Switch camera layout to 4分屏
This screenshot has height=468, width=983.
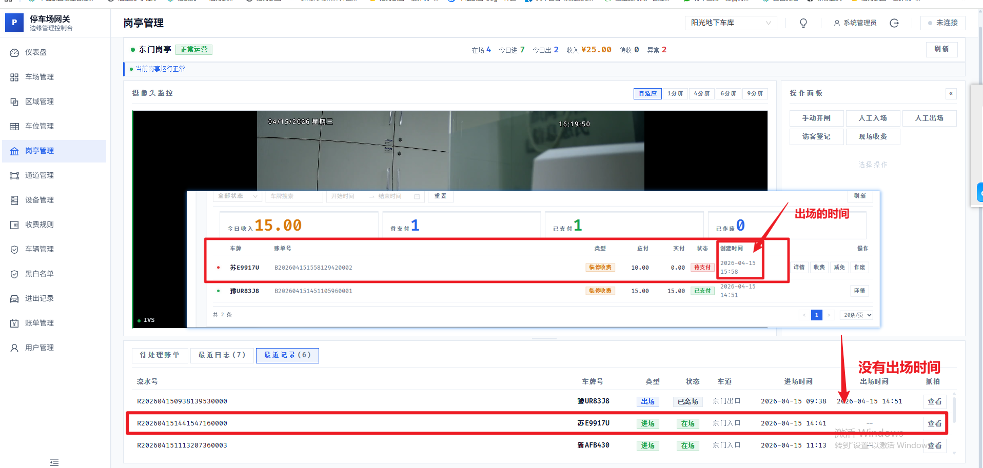[701, 93]
